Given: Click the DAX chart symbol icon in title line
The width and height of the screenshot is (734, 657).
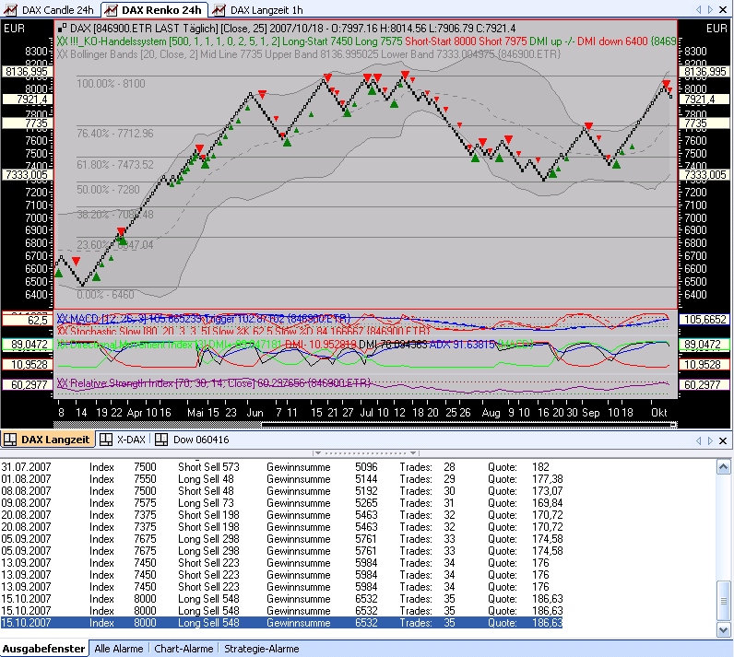Looking at the screenshot, I should 63,29.
